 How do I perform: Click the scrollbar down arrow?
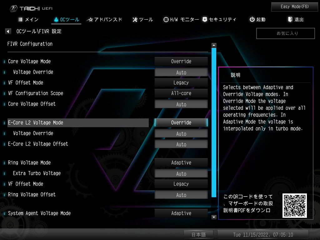[214, 217]
